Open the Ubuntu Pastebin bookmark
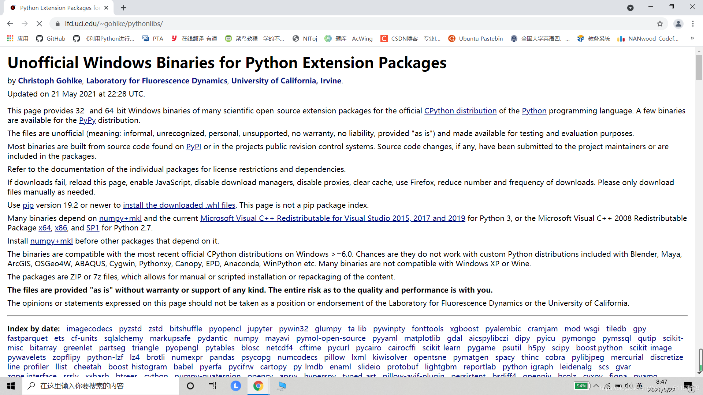703x395 pixels. (x=476, y=38)
